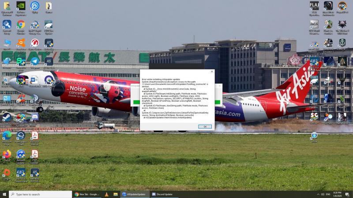Open the Uplay desktop shortcut
Screen dimensions: 353x198
pyautogui.click(x=35, y=7)
